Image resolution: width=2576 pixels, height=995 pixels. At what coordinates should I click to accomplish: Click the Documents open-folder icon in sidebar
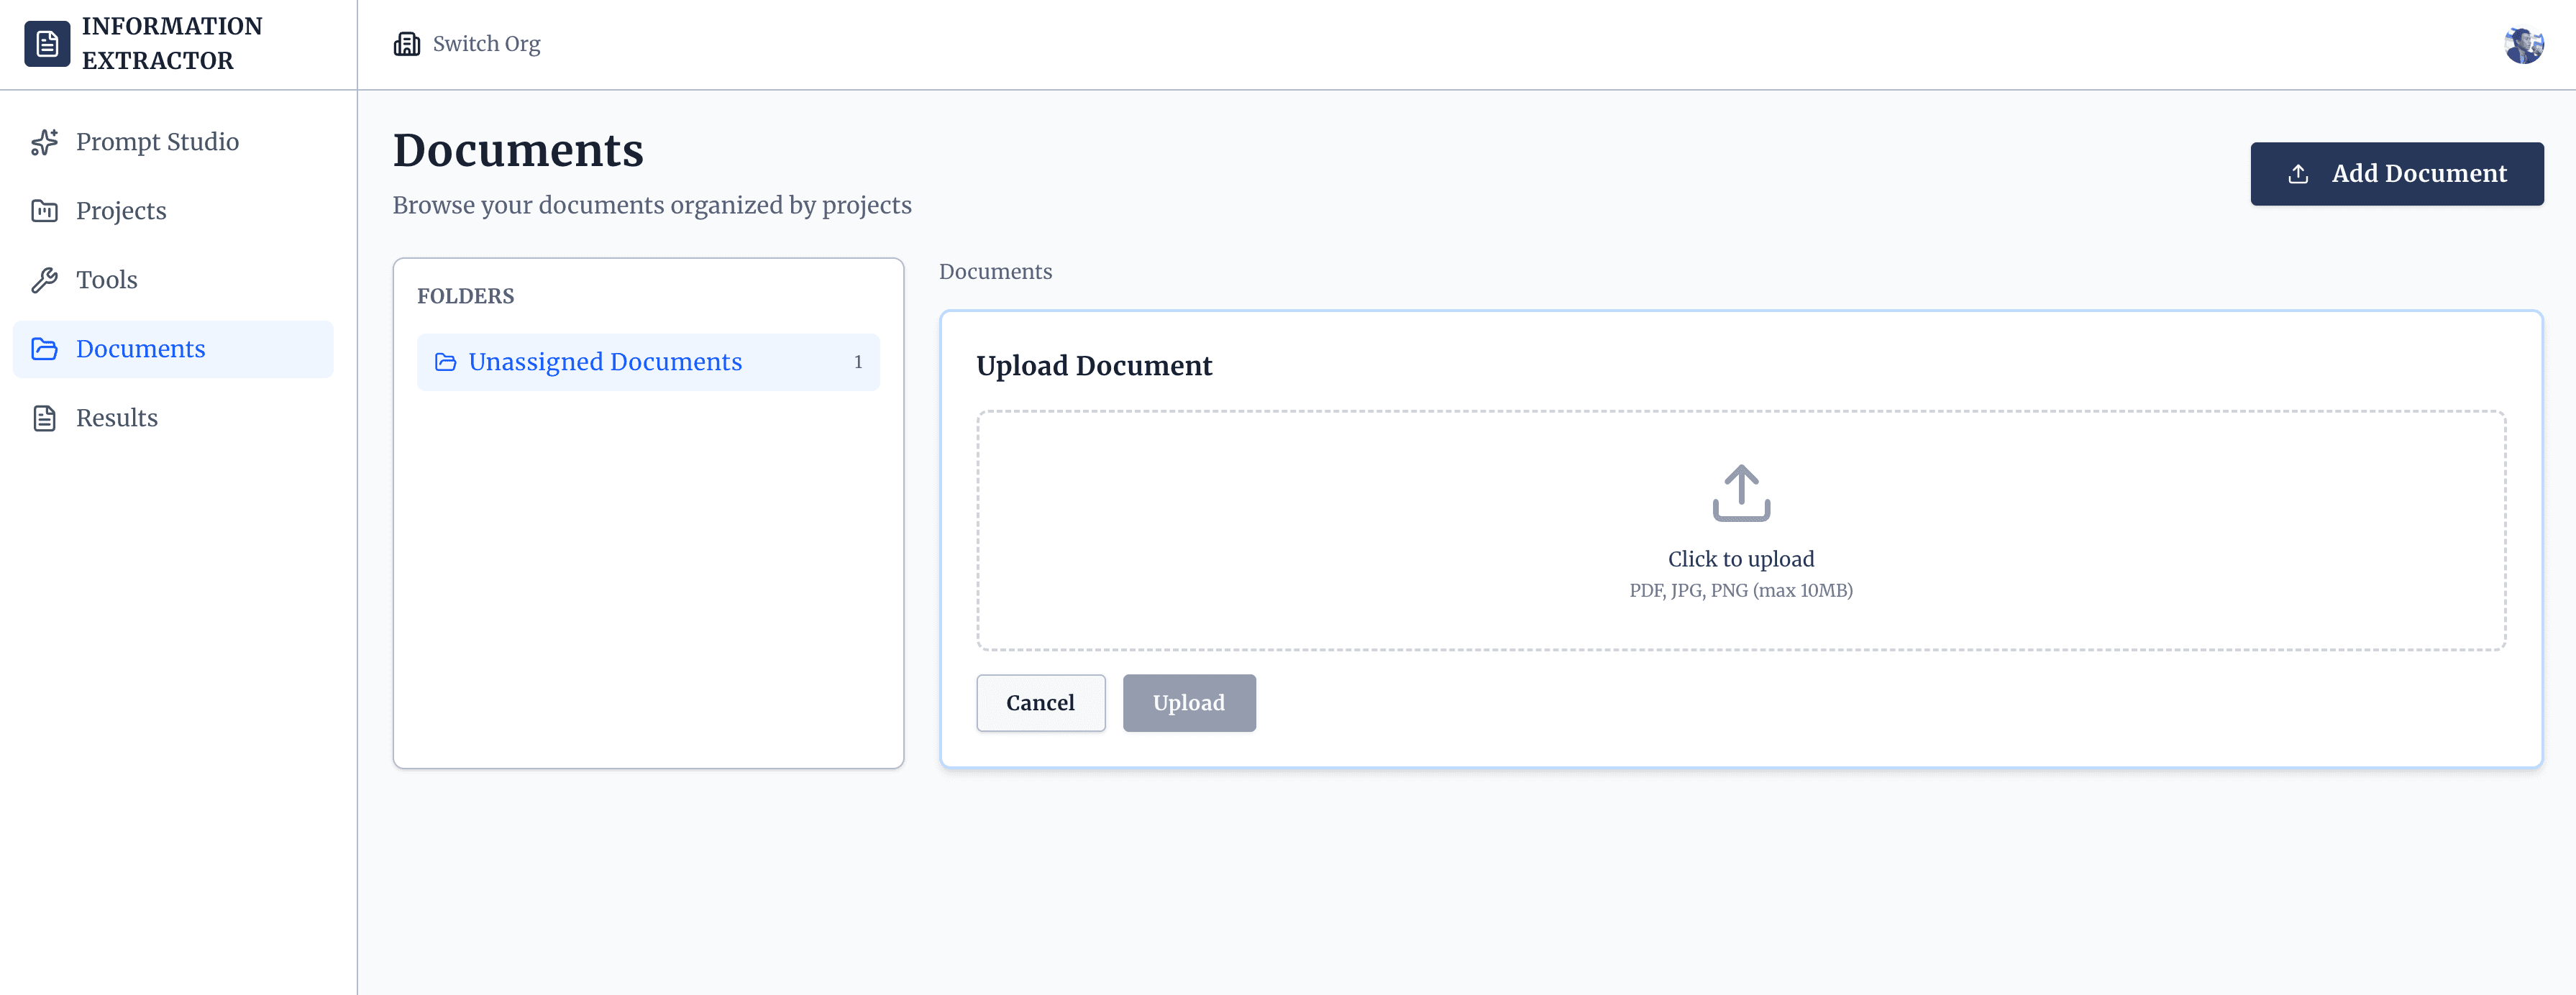pyautogui.click(x=45, y=349)
